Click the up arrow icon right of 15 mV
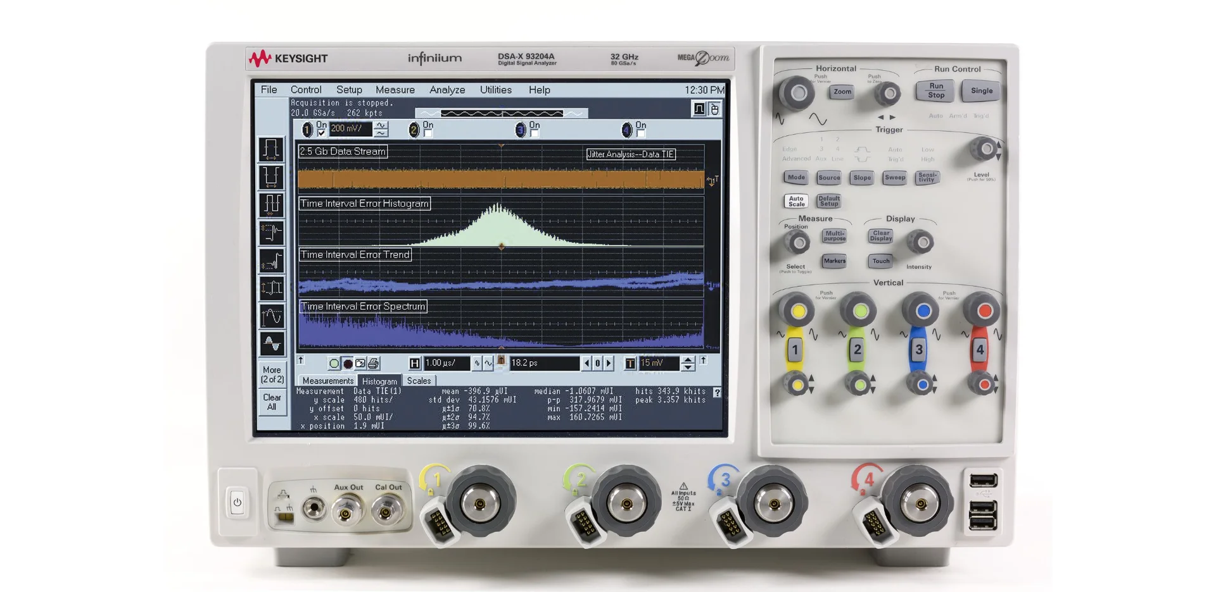The height and width of the screenshot is (592, 1216). click(703, 361)
